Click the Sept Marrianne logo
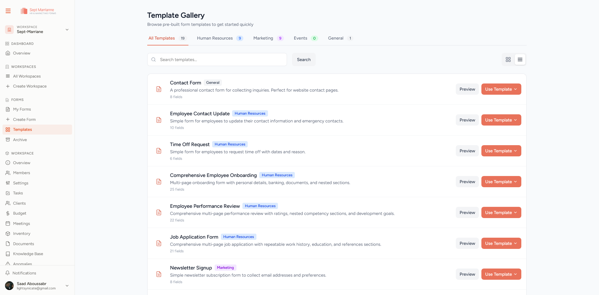This screenshot has height=295, width=599. point(38,11)
